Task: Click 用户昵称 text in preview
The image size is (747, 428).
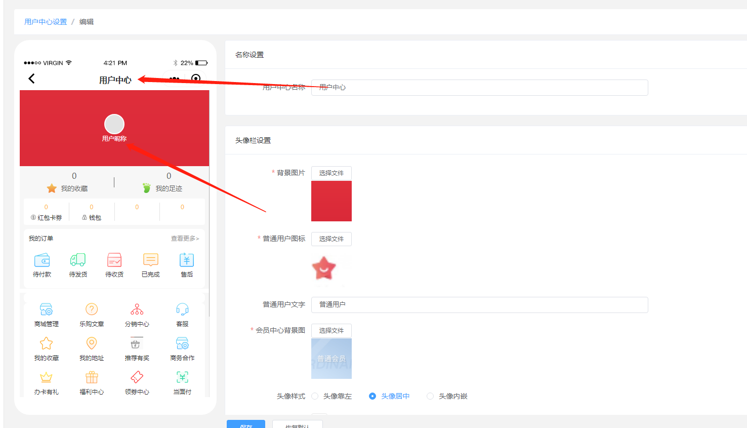Action: point(114,139)
